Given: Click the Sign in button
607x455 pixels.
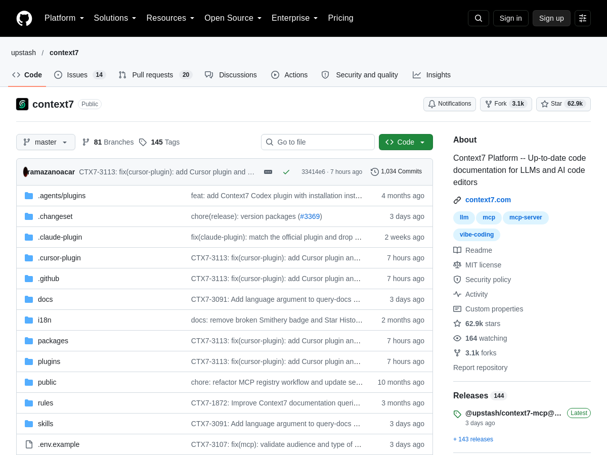Looking at the screenshot, I should tap(511, 18).
